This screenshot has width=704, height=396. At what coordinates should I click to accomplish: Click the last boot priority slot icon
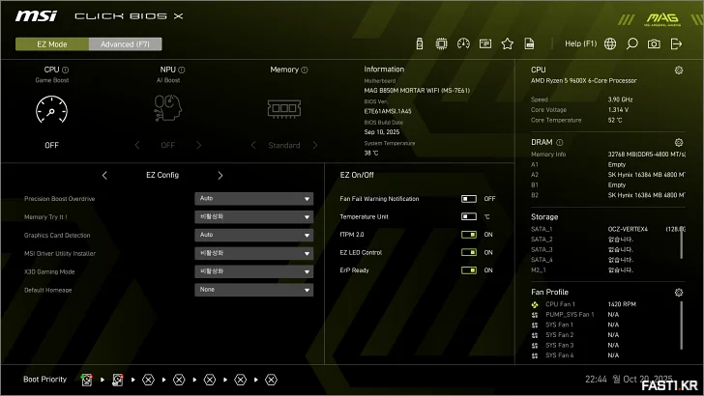[271, 380]
